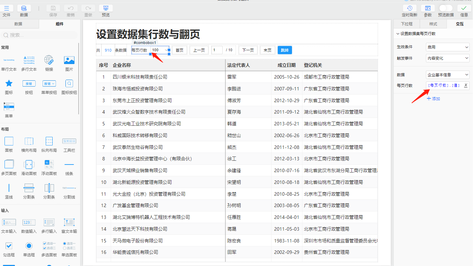Image resolution: width=473 pixels, height=266 pixels.
Task: Switch to the 样式 tab
Action: point(433,24)
